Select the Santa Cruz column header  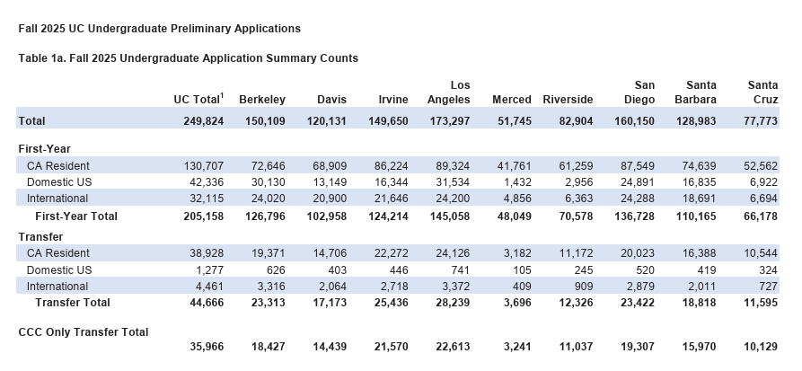762,93
